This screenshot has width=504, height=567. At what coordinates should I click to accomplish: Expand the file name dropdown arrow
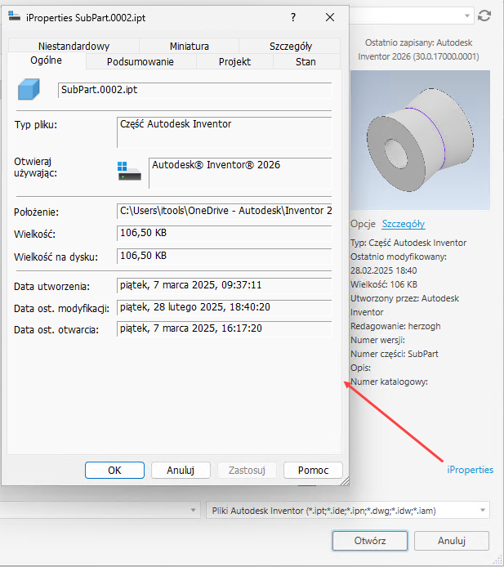click(193, 511)
